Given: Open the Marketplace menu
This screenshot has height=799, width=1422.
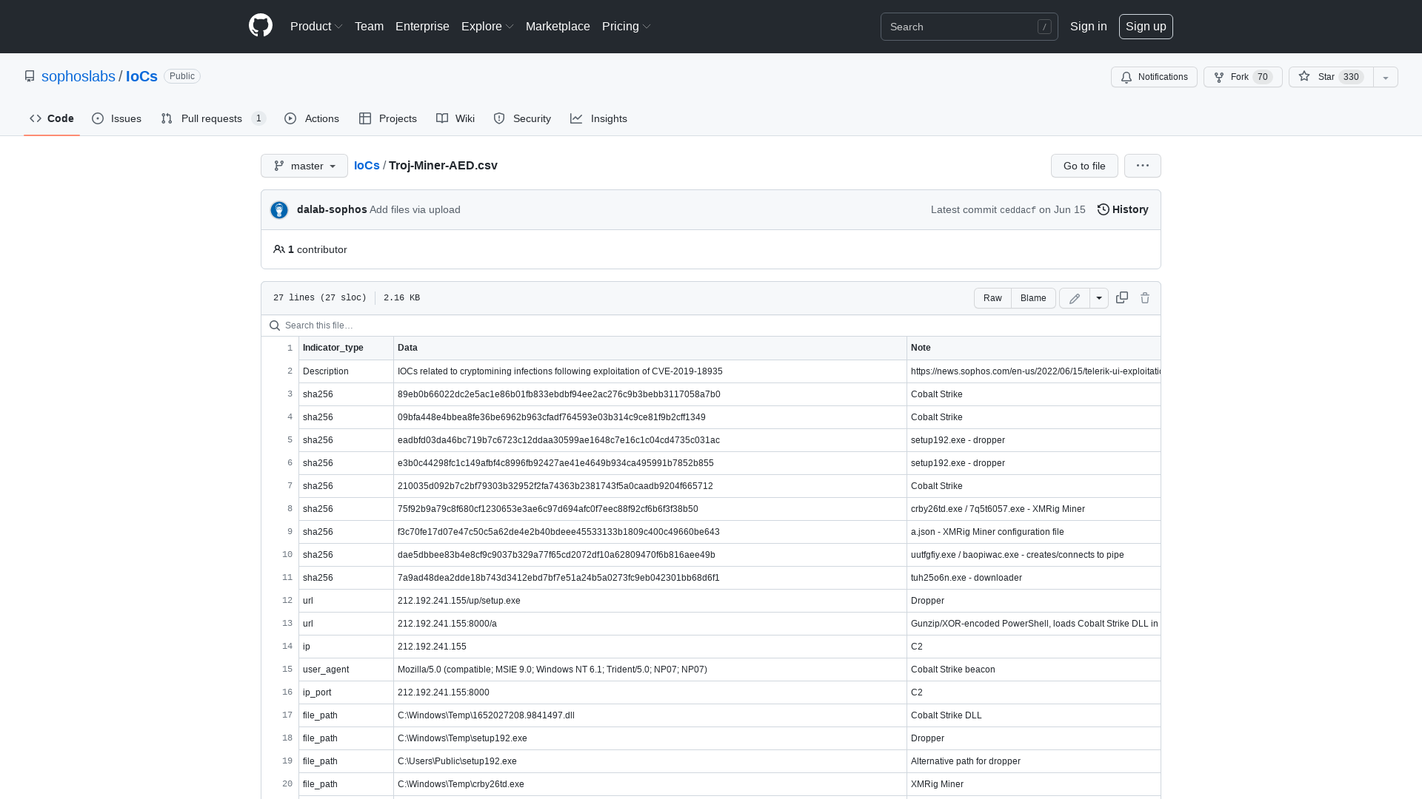Looking at the screenshot, I should point(558,27).
